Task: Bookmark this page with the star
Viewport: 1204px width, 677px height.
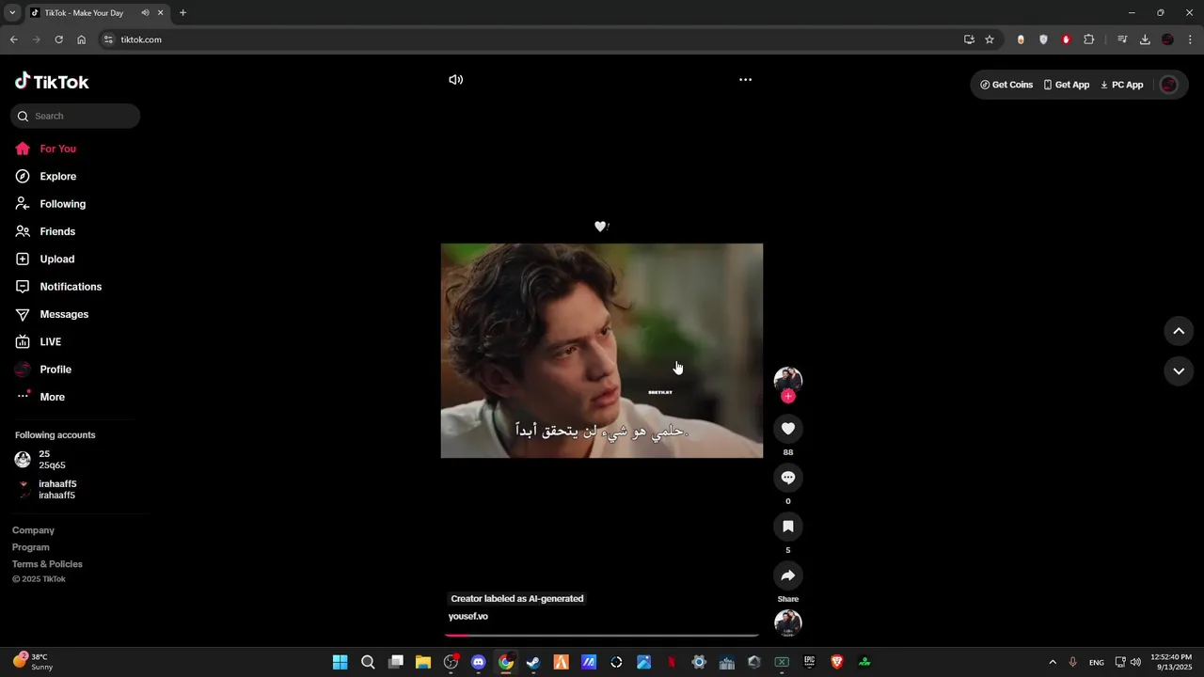Action: coord(990,39)
